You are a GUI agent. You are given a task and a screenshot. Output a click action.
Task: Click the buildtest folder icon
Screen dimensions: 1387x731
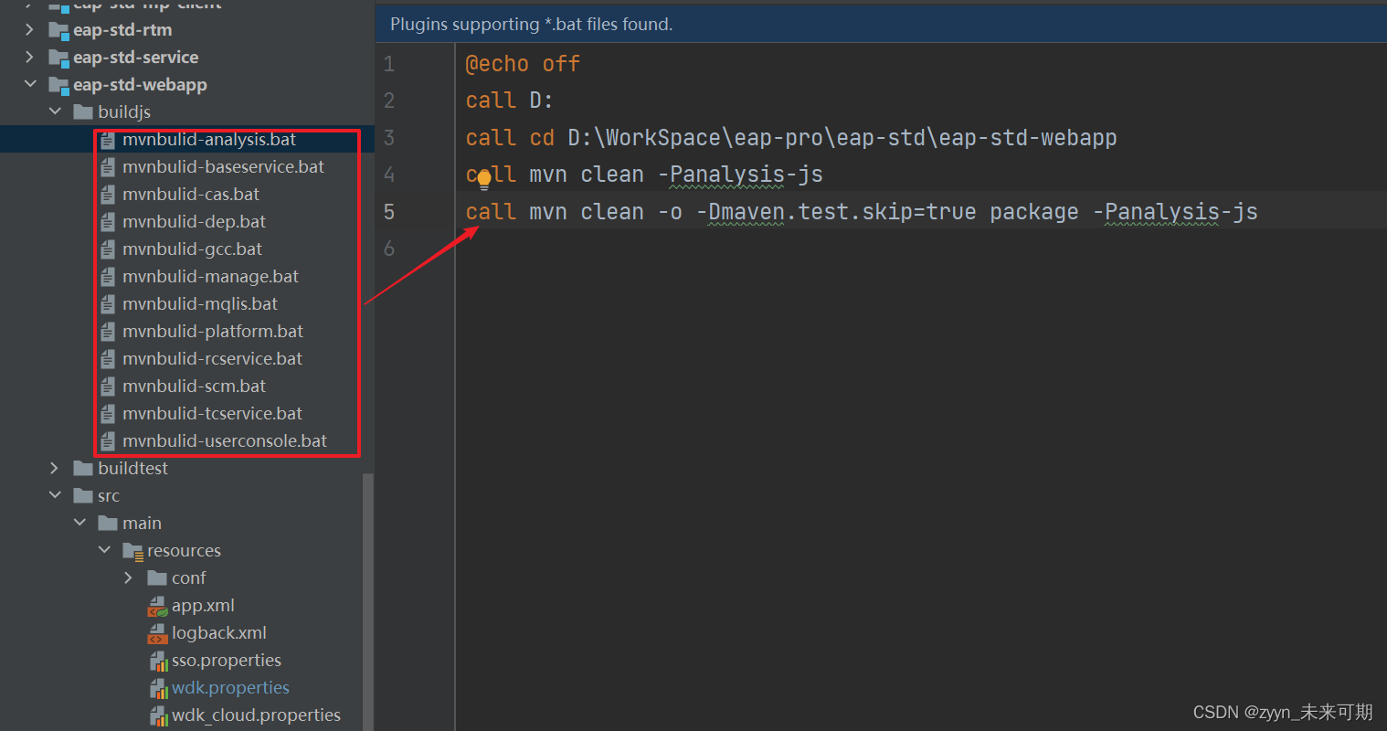(83, 468)
